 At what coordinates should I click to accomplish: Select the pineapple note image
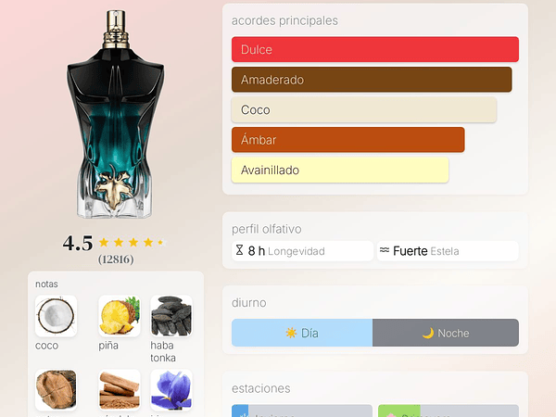click(120, 316)
